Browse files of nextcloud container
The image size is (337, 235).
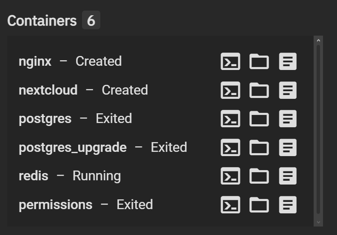click(x=259, y=90)
